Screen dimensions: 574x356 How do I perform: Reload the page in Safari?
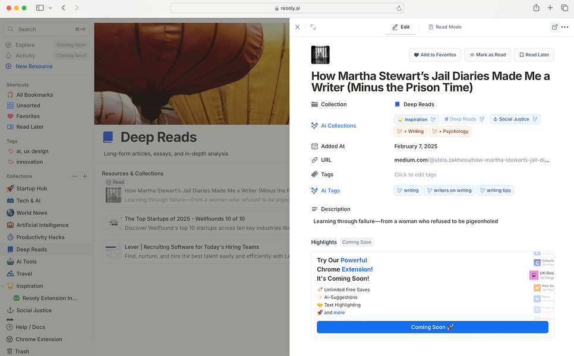[399, 8]
